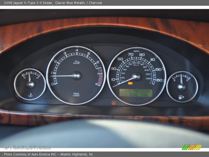Click the Jaguar logo on the tachometer
This screenshot has height=157, width=209.
(x=77, y=62)
